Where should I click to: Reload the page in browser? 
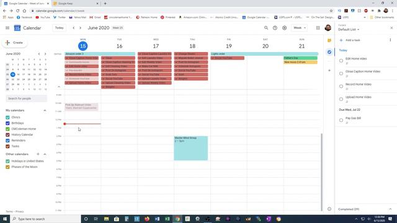(x=18, y=11)
